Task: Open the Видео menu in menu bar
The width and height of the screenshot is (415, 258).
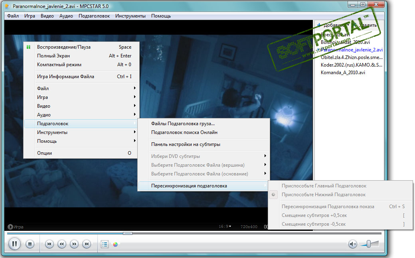Action: tap(47, 16)
